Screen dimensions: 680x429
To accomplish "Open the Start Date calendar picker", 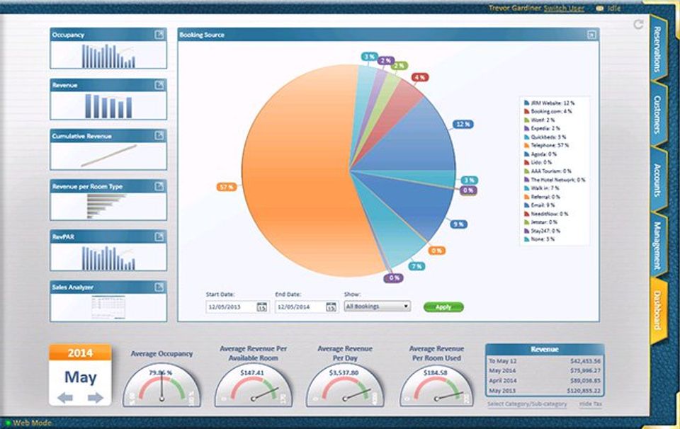I will coord(262,307).
